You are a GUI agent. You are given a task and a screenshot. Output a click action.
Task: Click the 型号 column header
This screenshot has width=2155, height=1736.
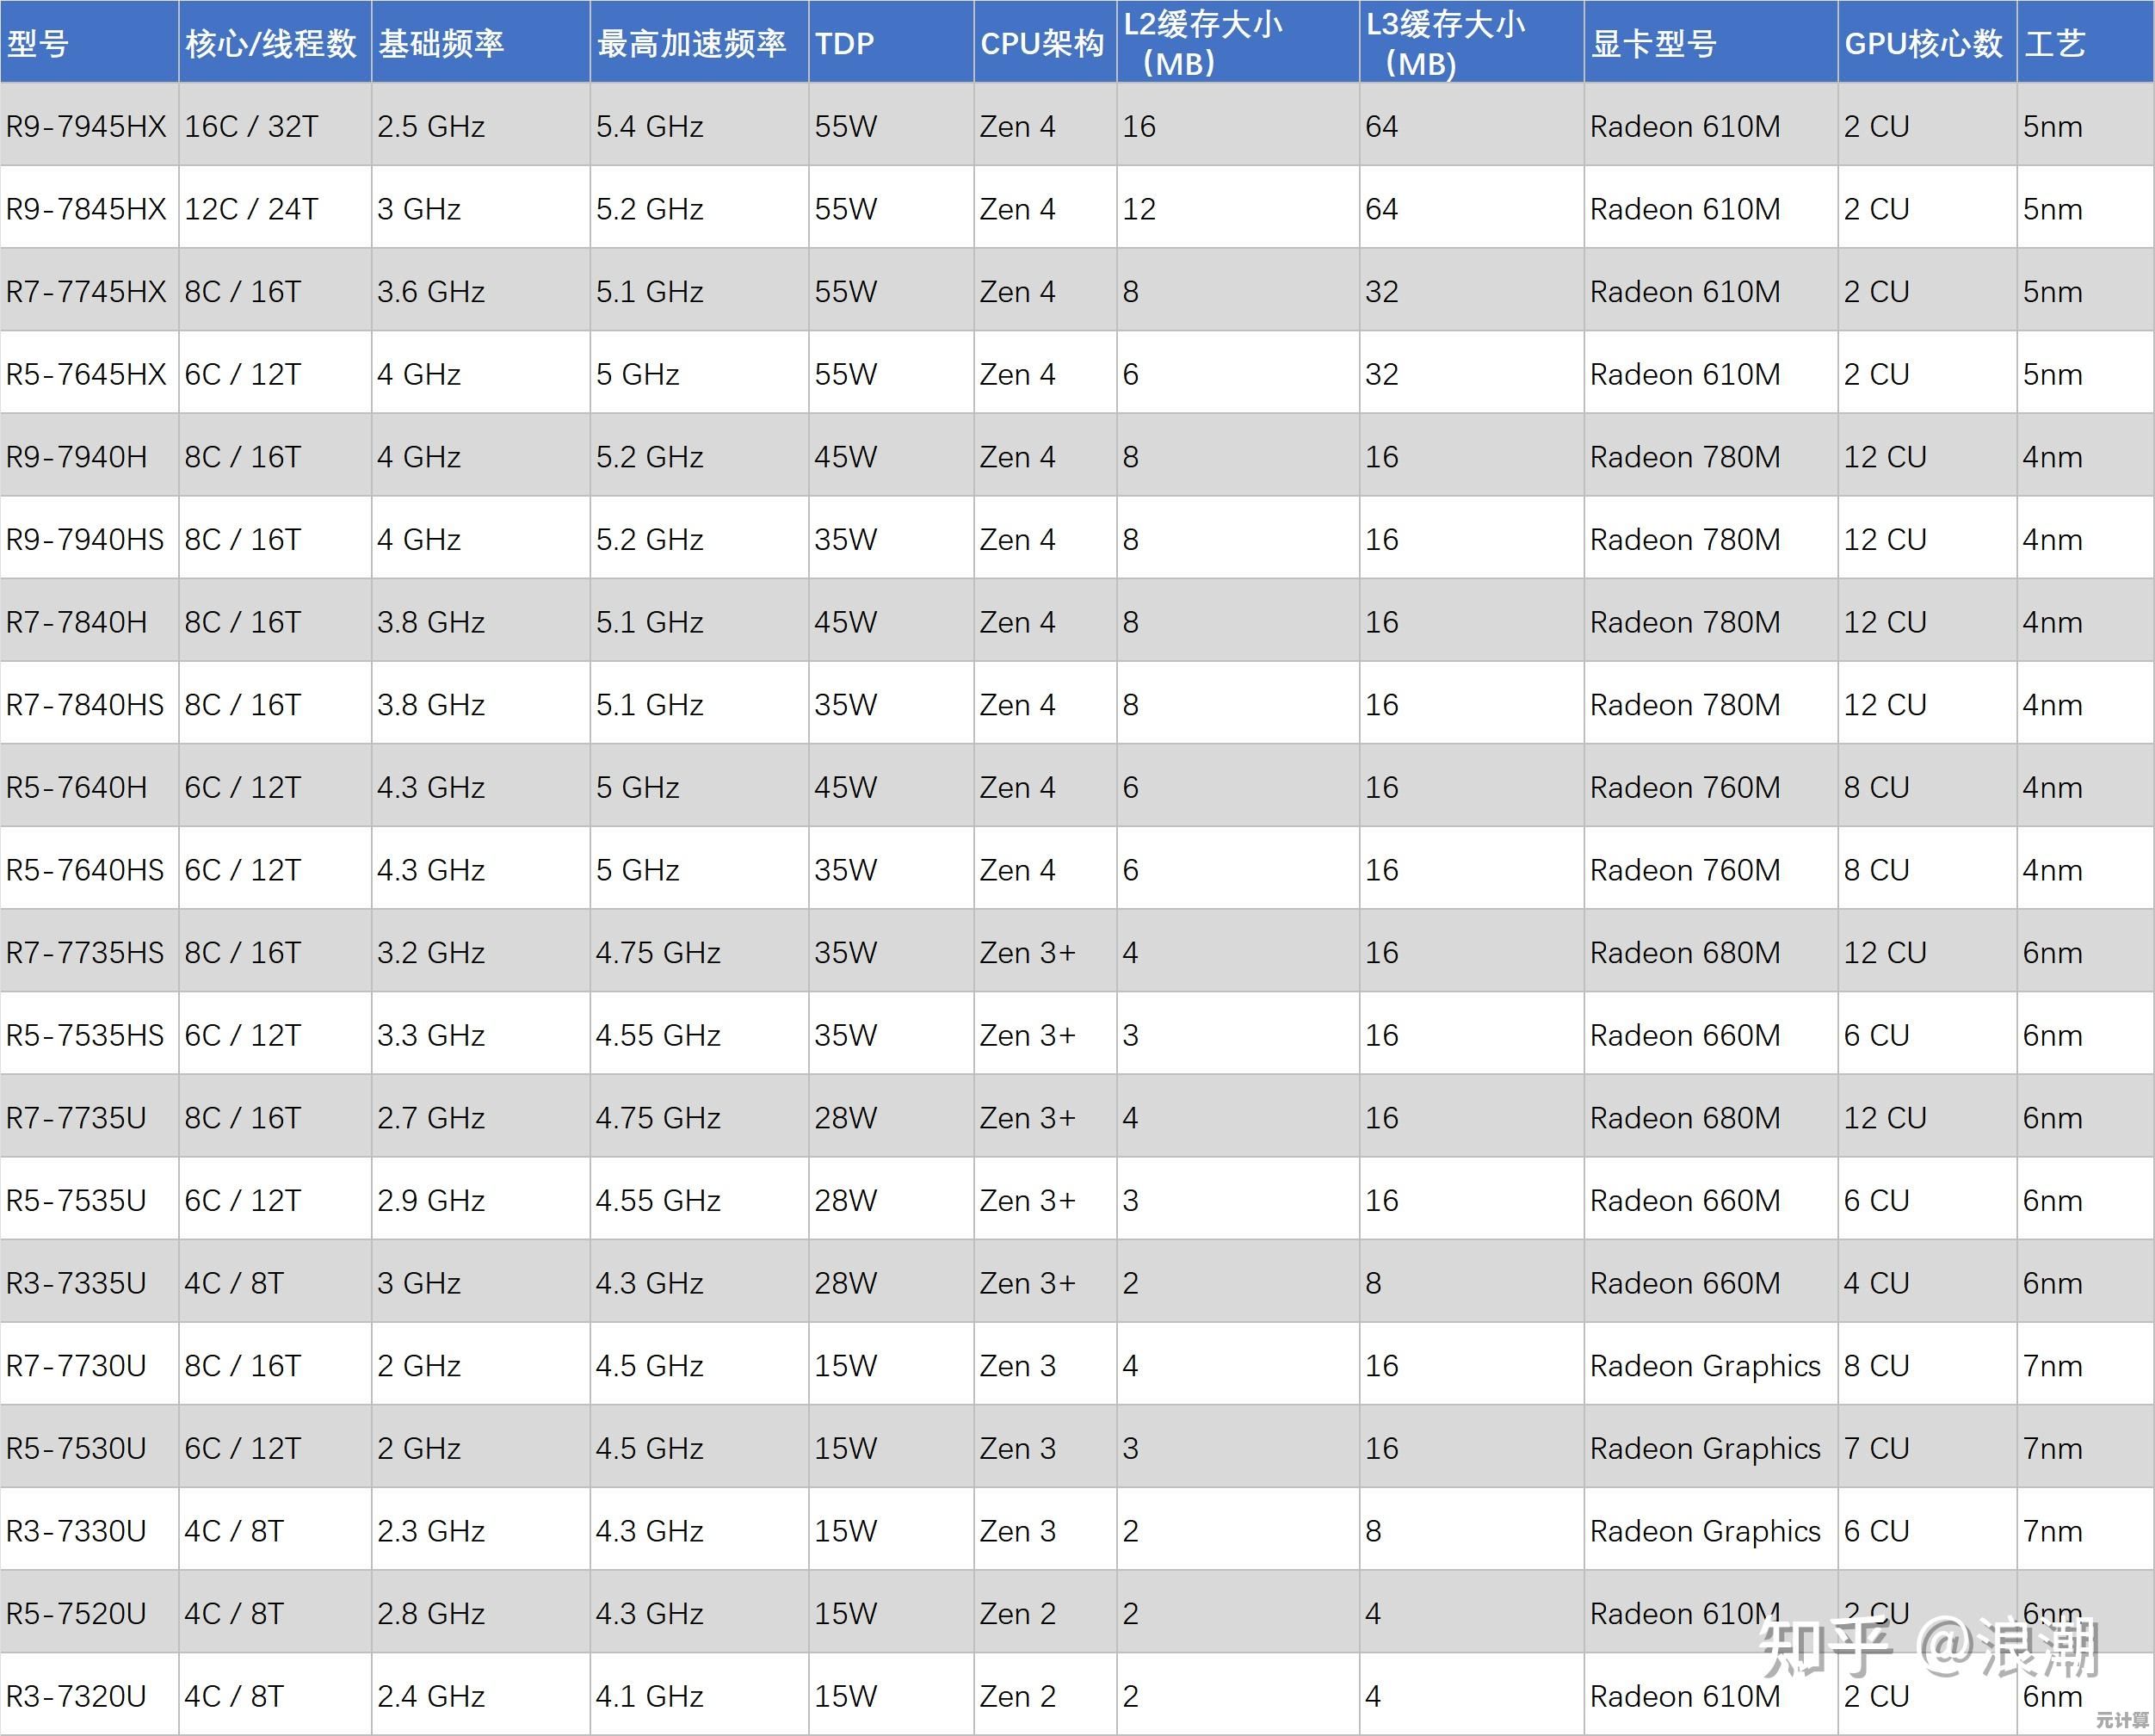coord(38,44)
